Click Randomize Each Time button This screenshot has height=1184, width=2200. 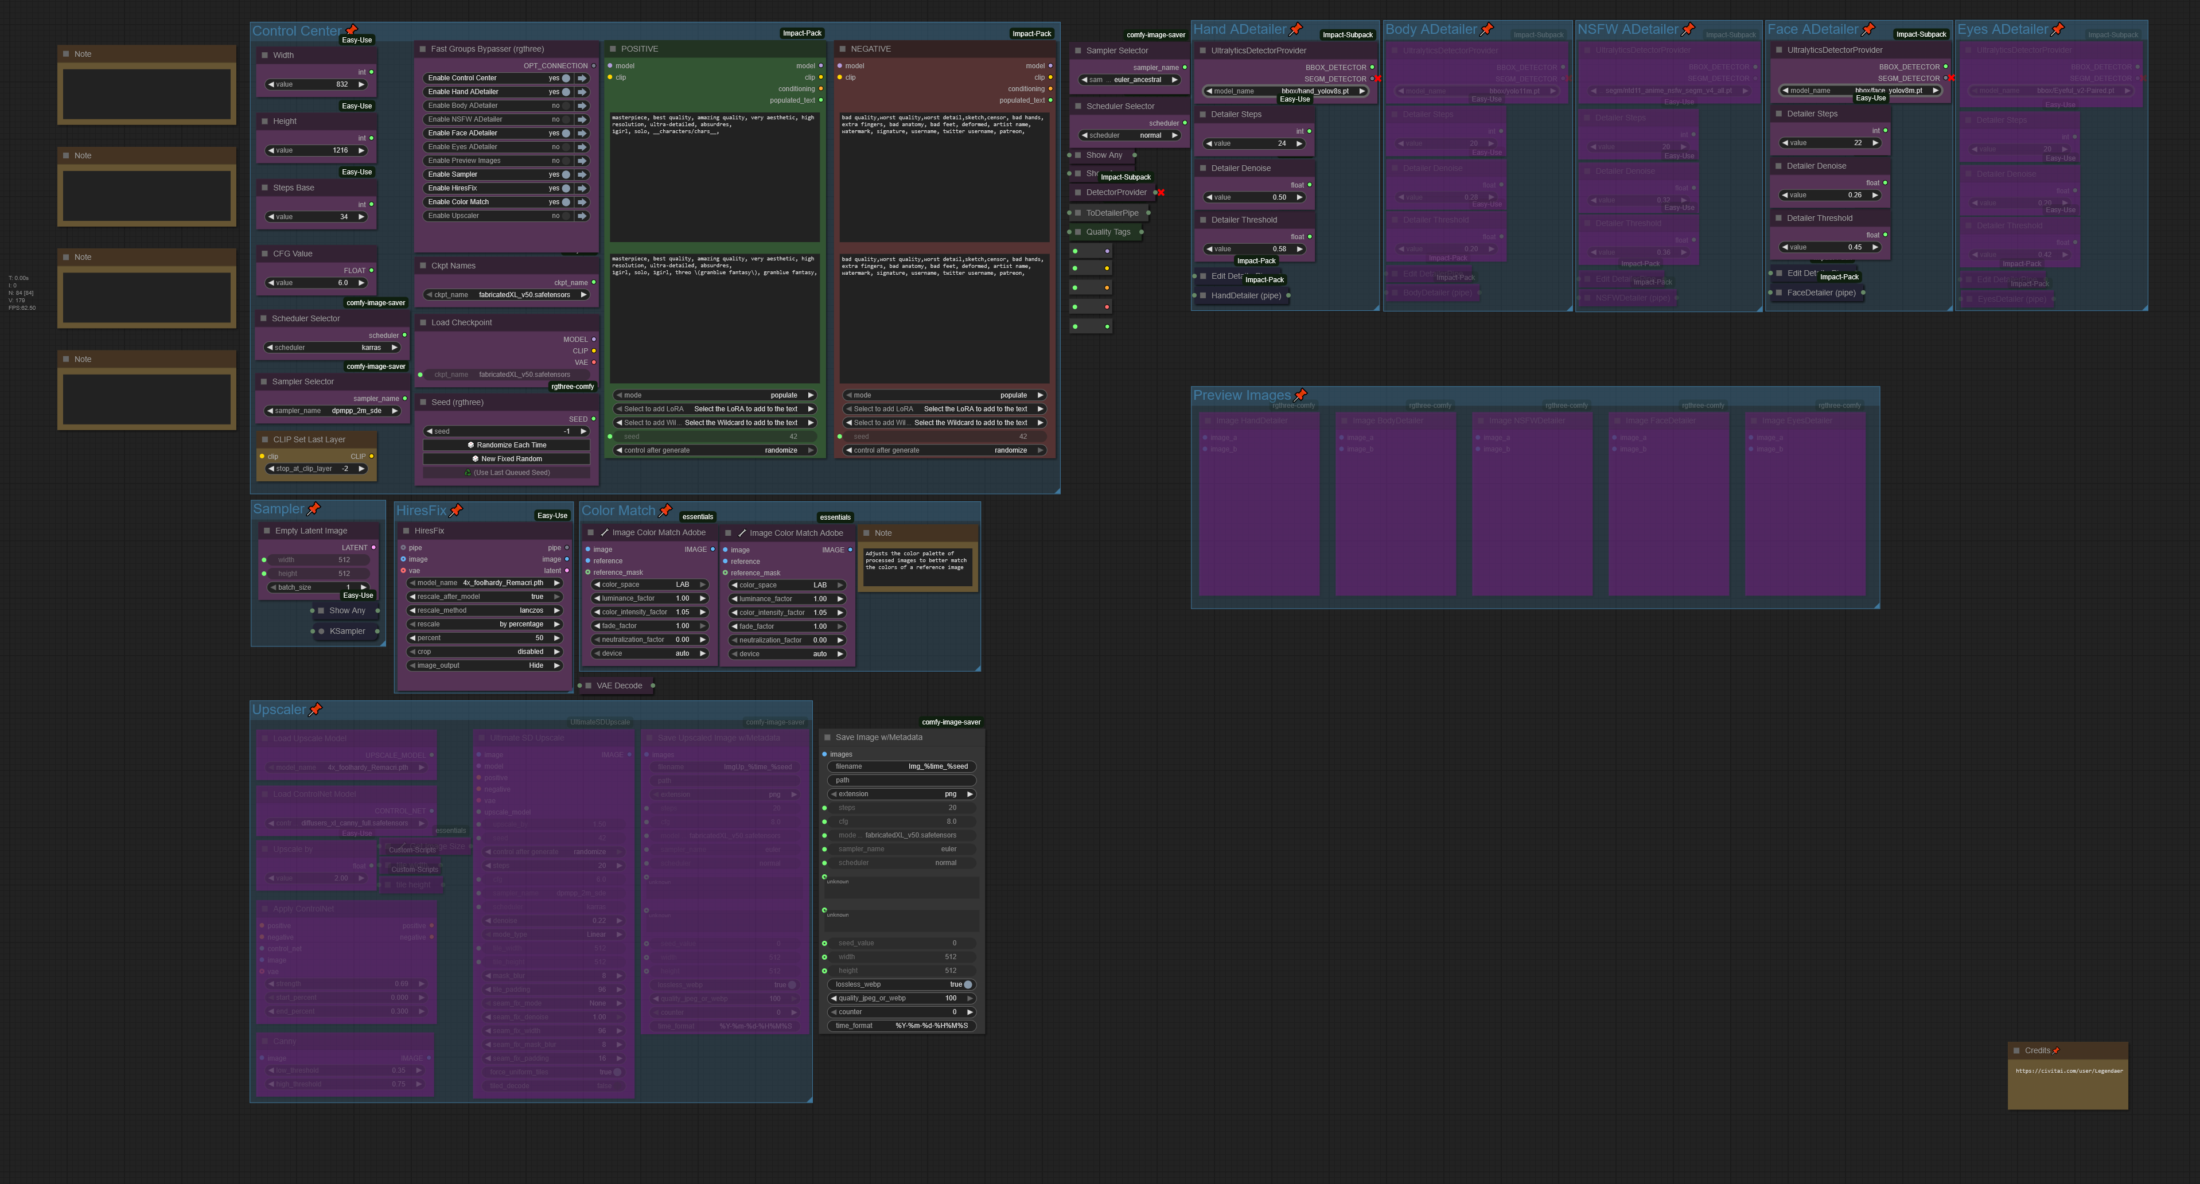pos(507,445)
